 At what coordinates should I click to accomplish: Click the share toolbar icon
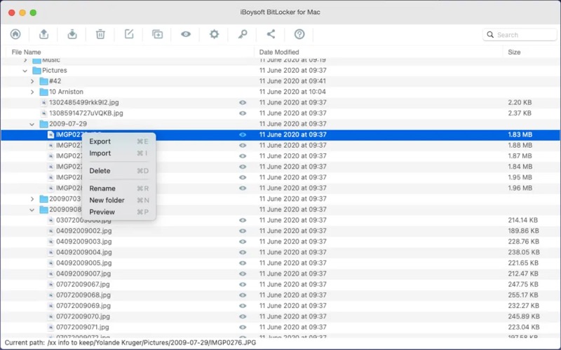(x=271, y=34)
